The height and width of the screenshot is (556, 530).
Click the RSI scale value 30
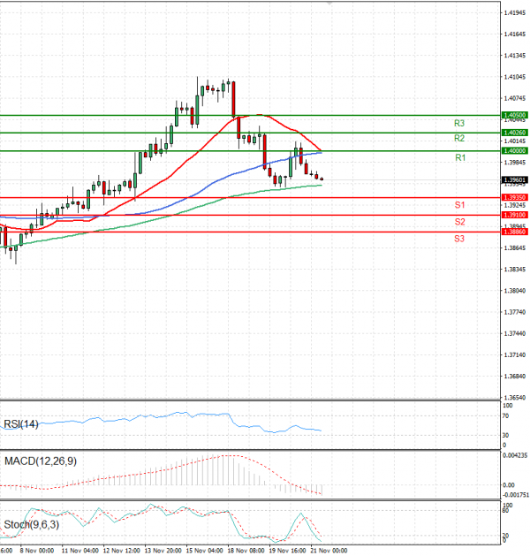[x=505, y=435]
